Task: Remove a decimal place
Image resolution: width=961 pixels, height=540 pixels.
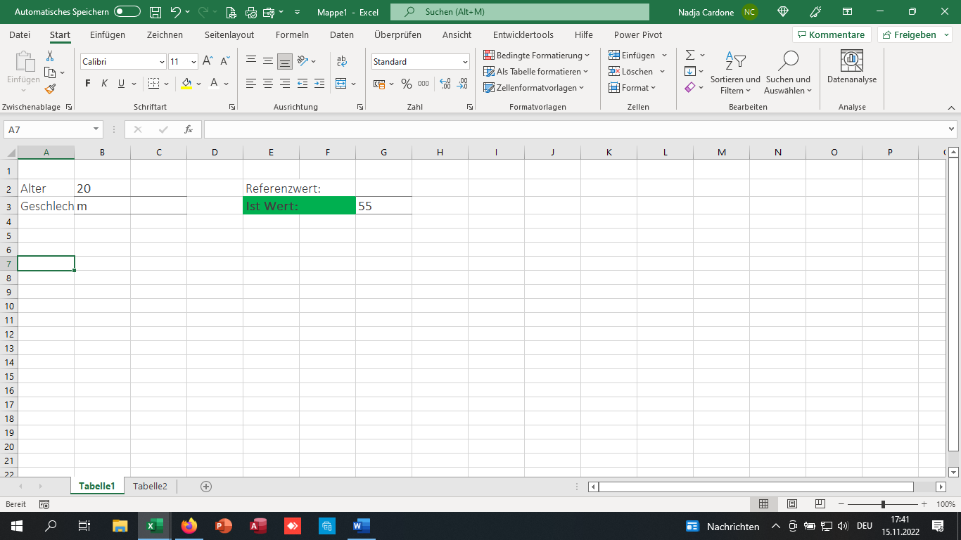Action: (462, 84)
